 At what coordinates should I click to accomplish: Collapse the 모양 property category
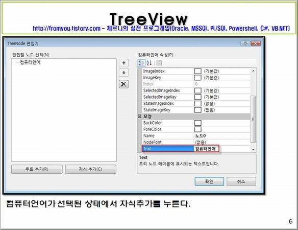(139, 117)
